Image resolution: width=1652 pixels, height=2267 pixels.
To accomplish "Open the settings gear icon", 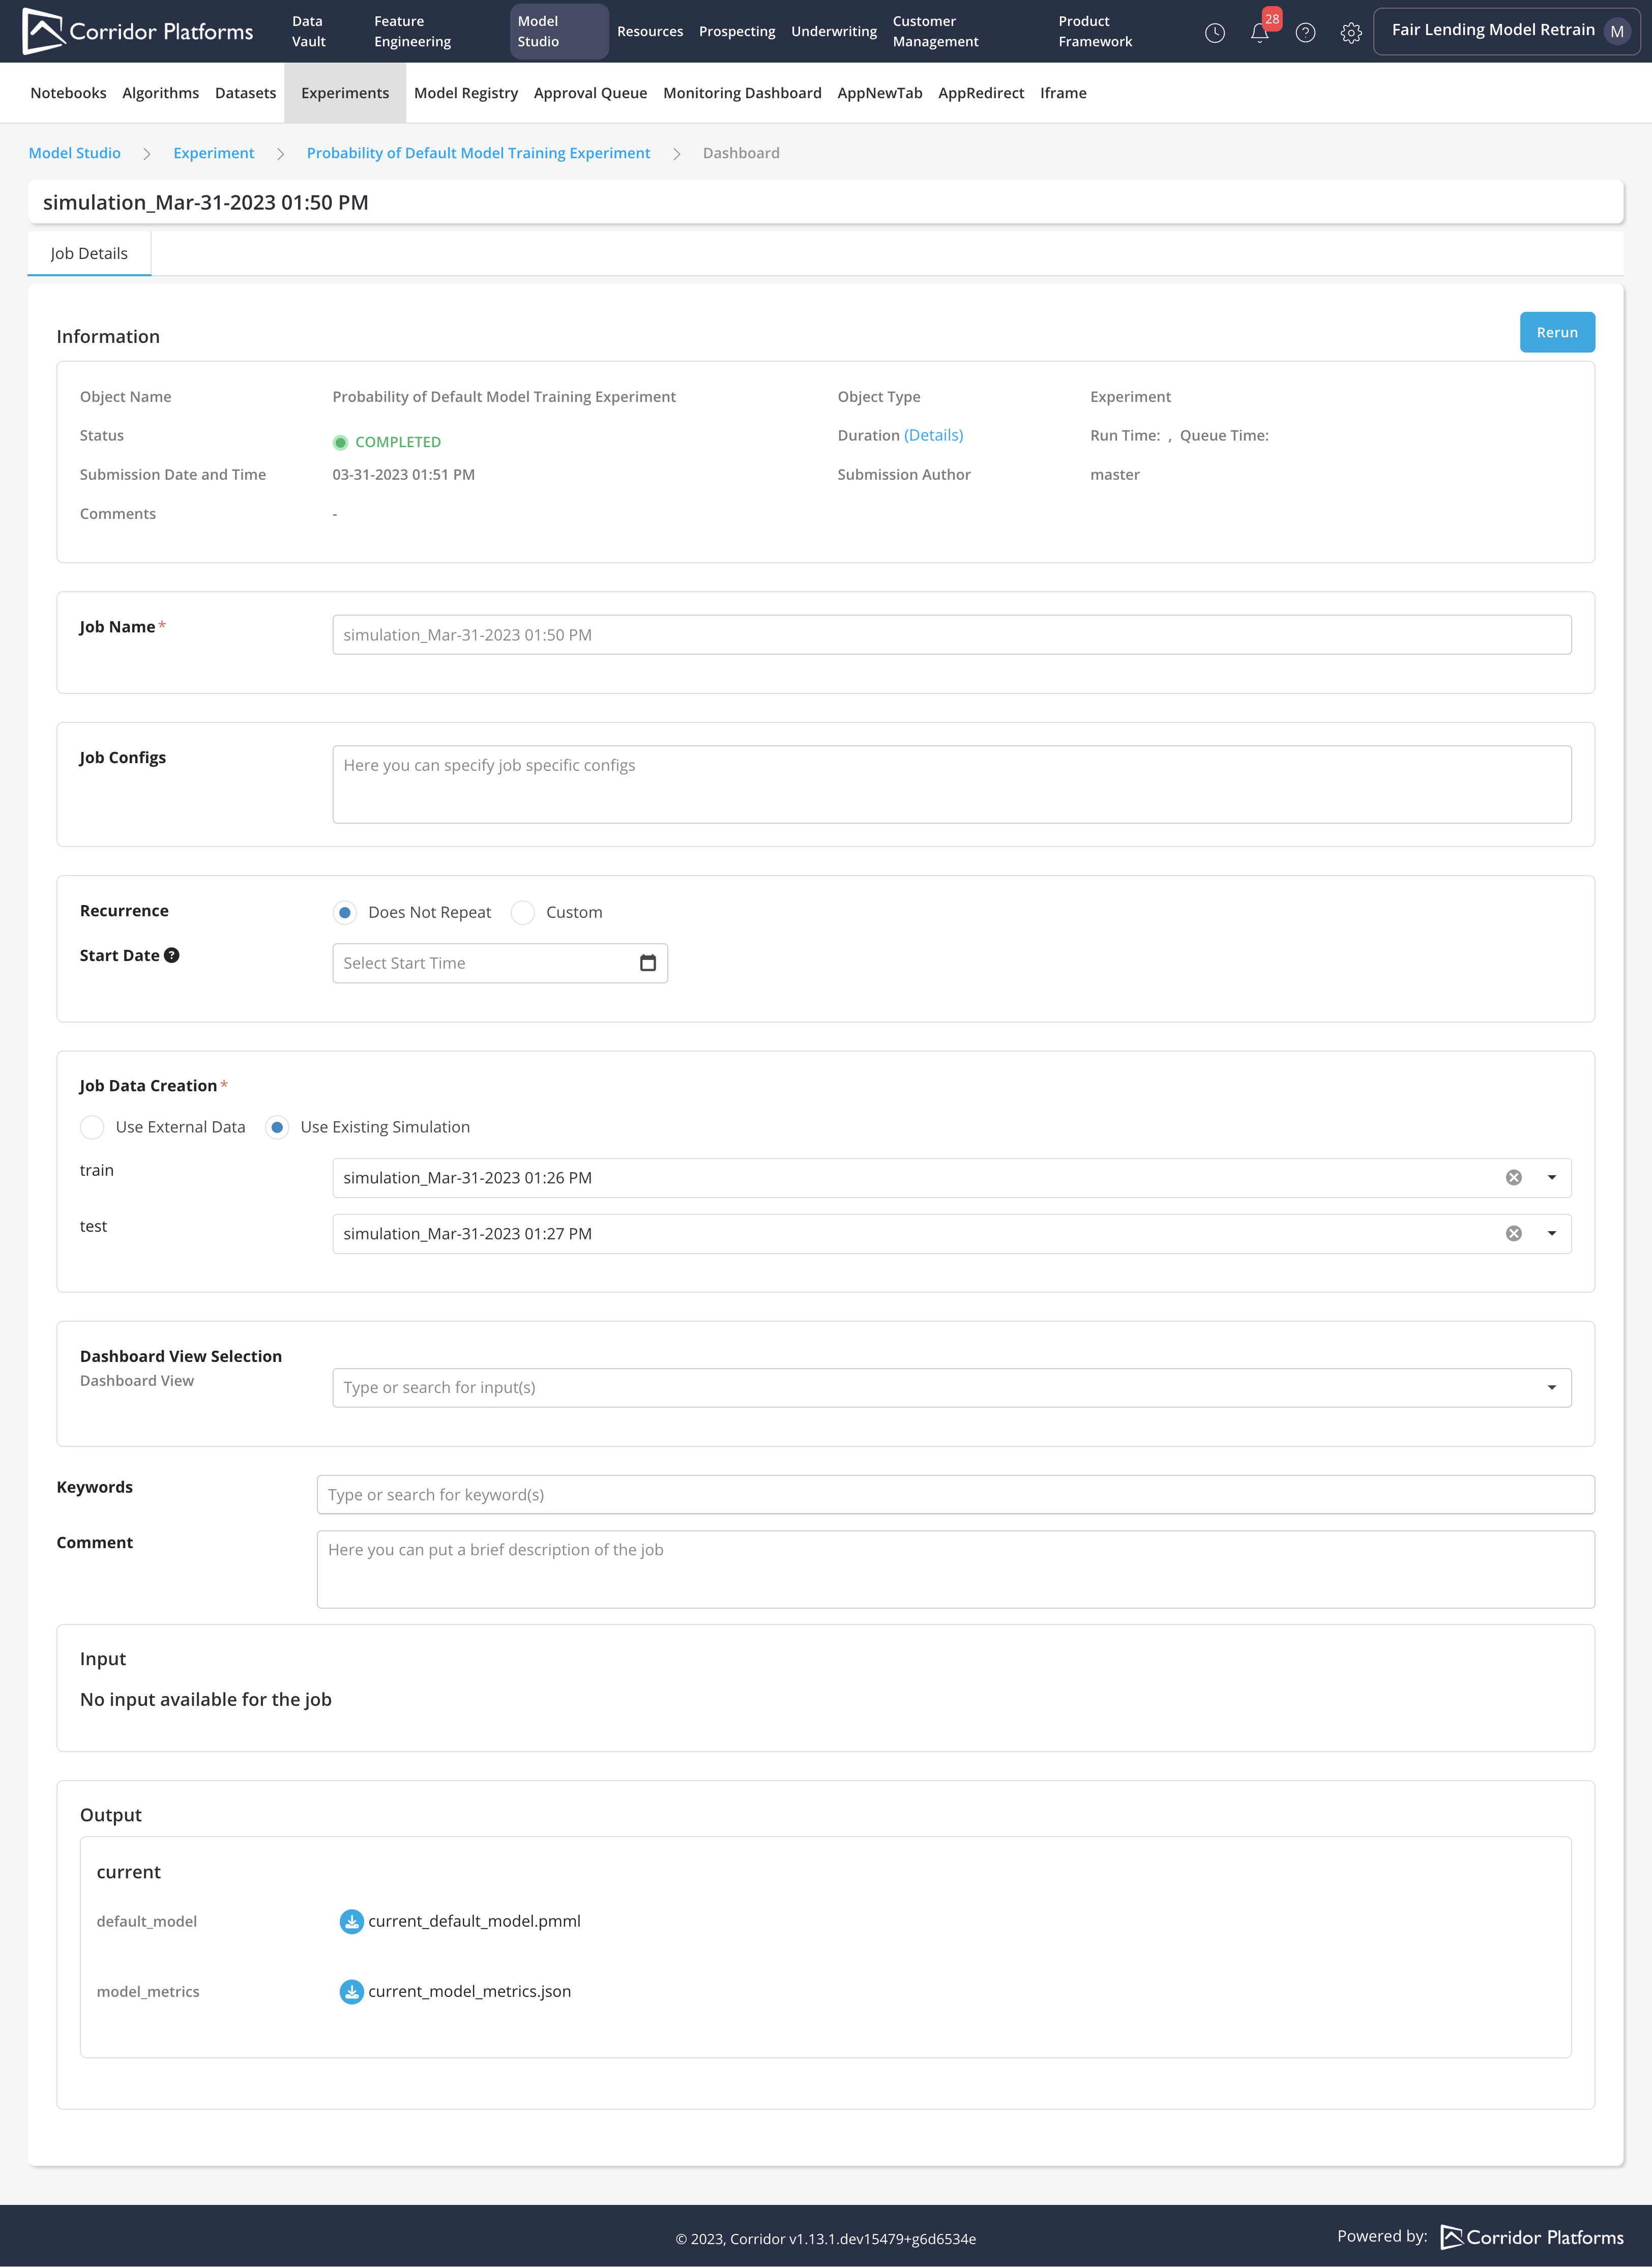I will (x=1350, y=33).
